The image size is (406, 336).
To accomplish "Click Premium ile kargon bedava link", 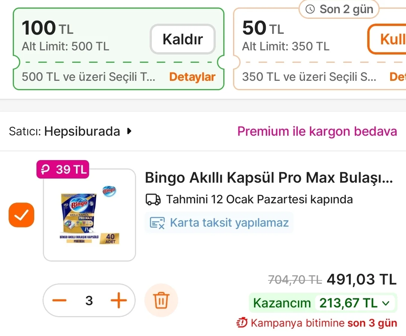I will [317, 132].
